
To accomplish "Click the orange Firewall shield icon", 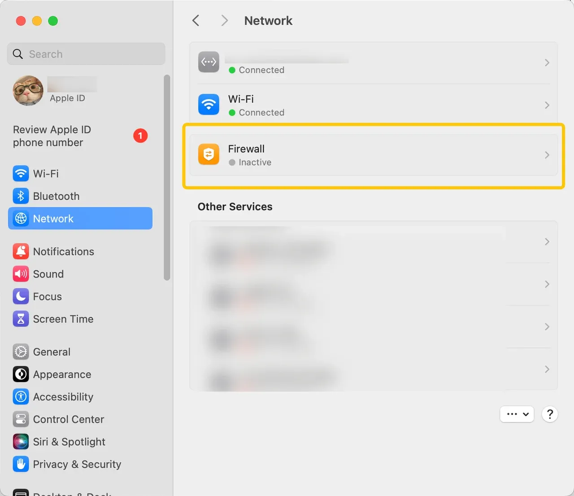I will click(x=209, y=155).
